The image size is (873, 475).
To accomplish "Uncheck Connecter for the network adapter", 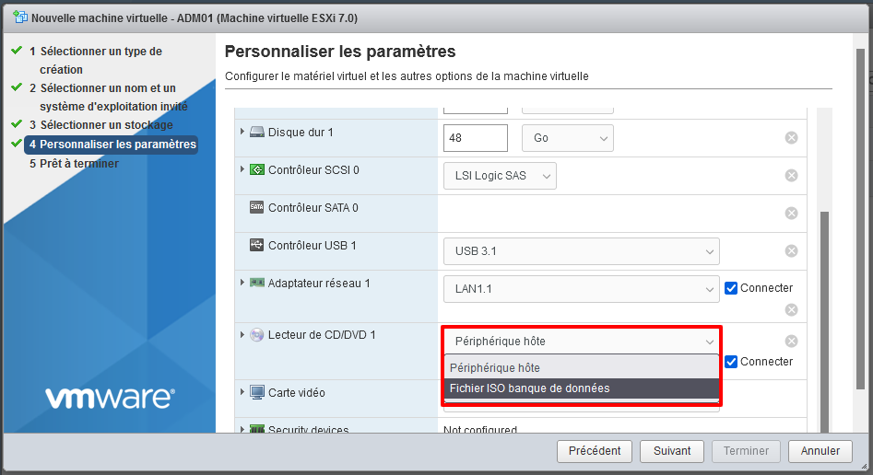I will click(x=732, y=288).
